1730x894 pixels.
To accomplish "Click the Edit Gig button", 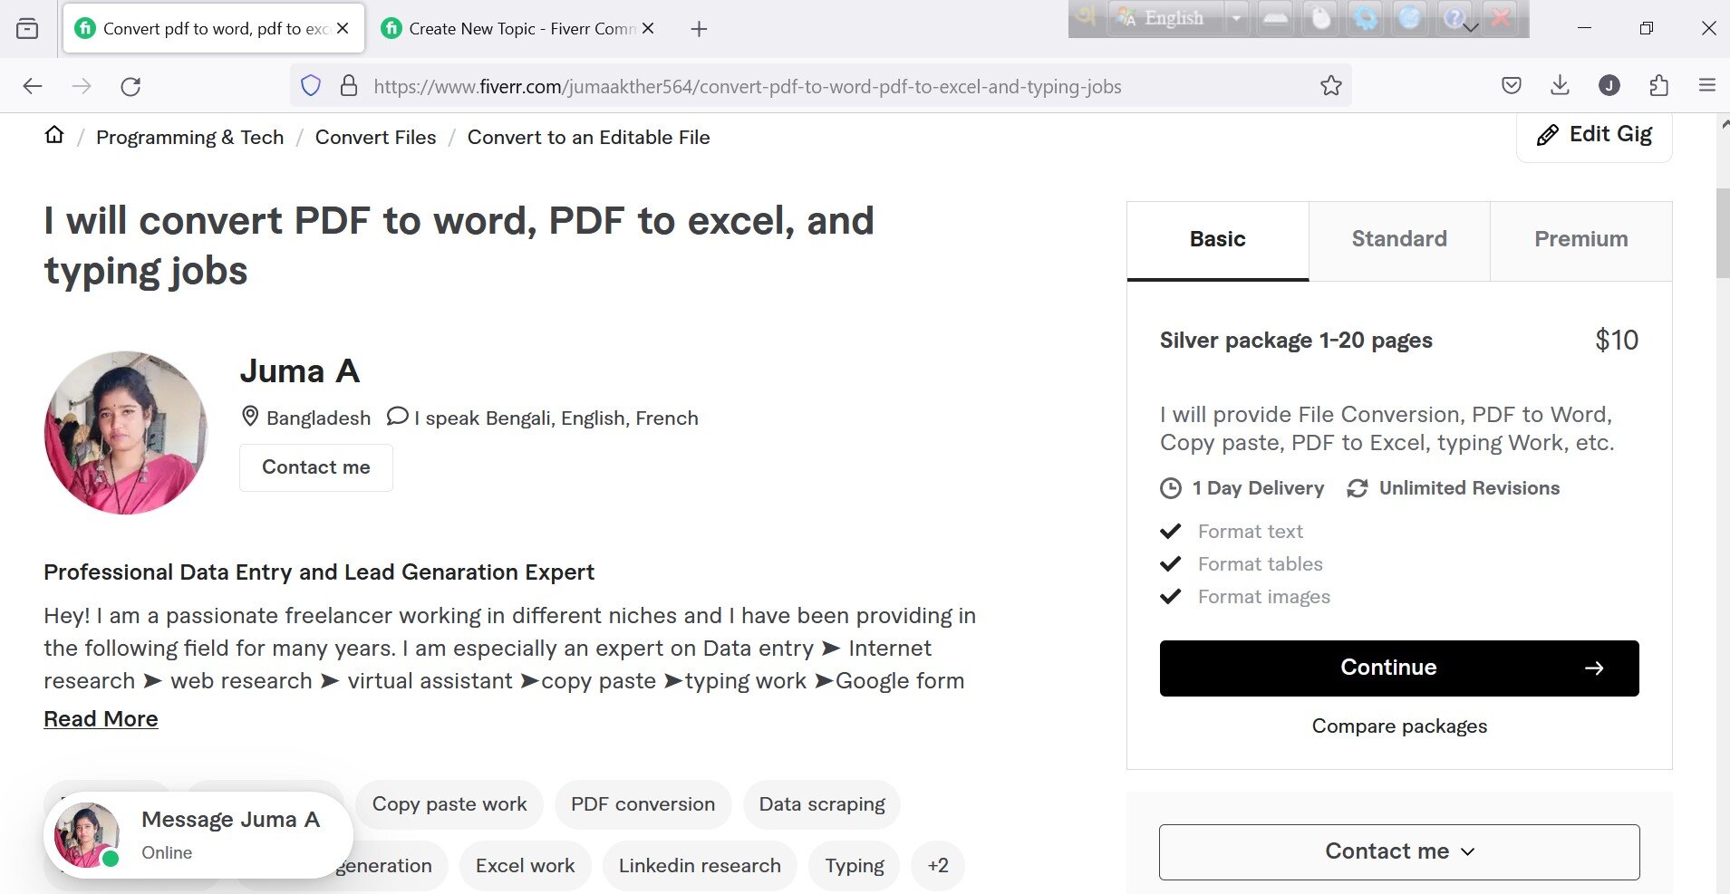I will (x=1594, y=135).
